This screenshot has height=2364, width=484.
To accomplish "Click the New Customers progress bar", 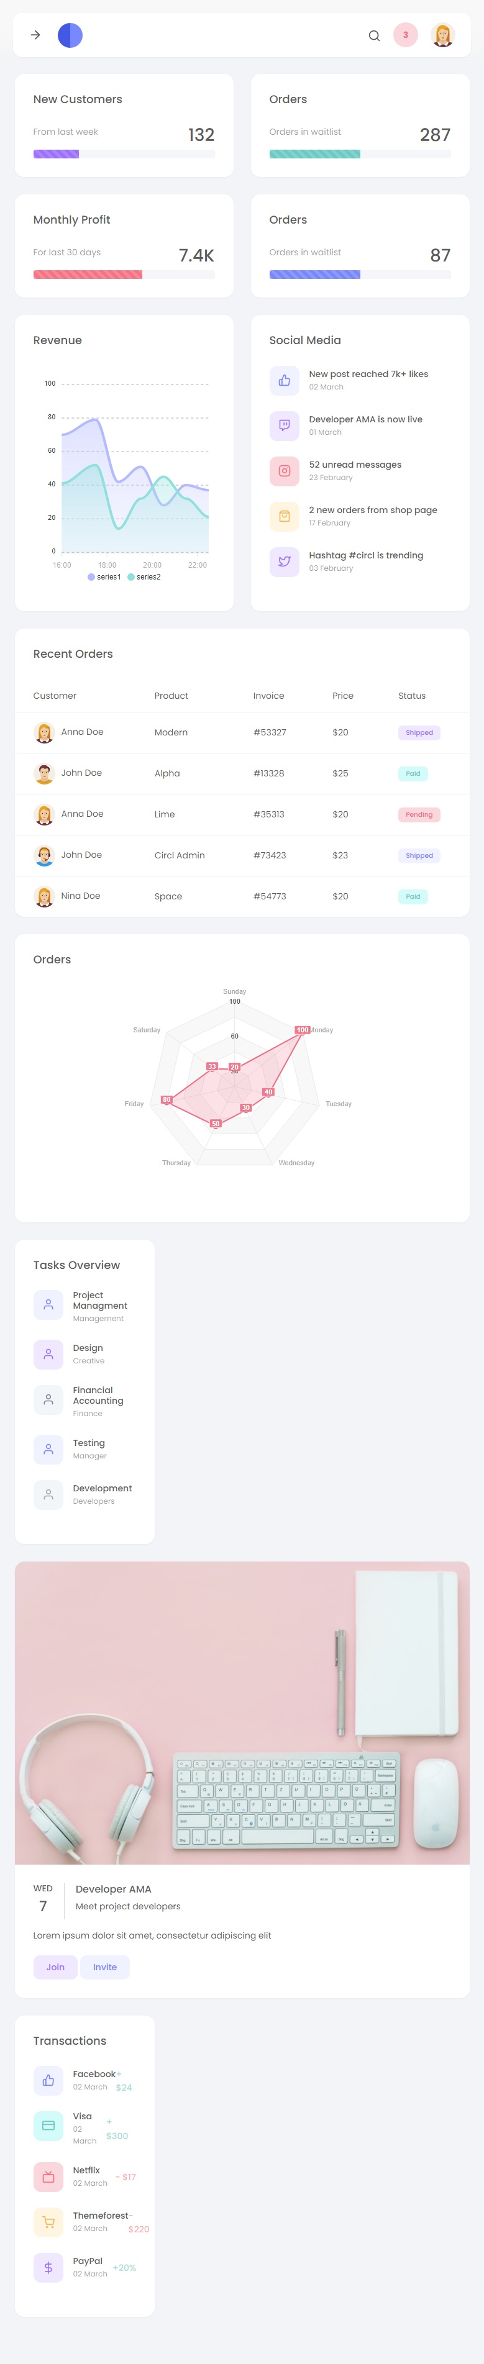I will pos(124,154).
